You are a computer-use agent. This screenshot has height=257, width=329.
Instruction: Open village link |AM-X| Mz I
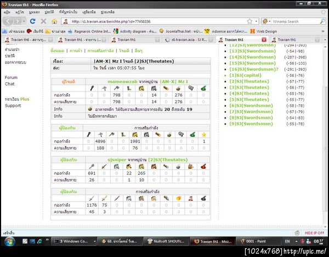click(174, 82)
